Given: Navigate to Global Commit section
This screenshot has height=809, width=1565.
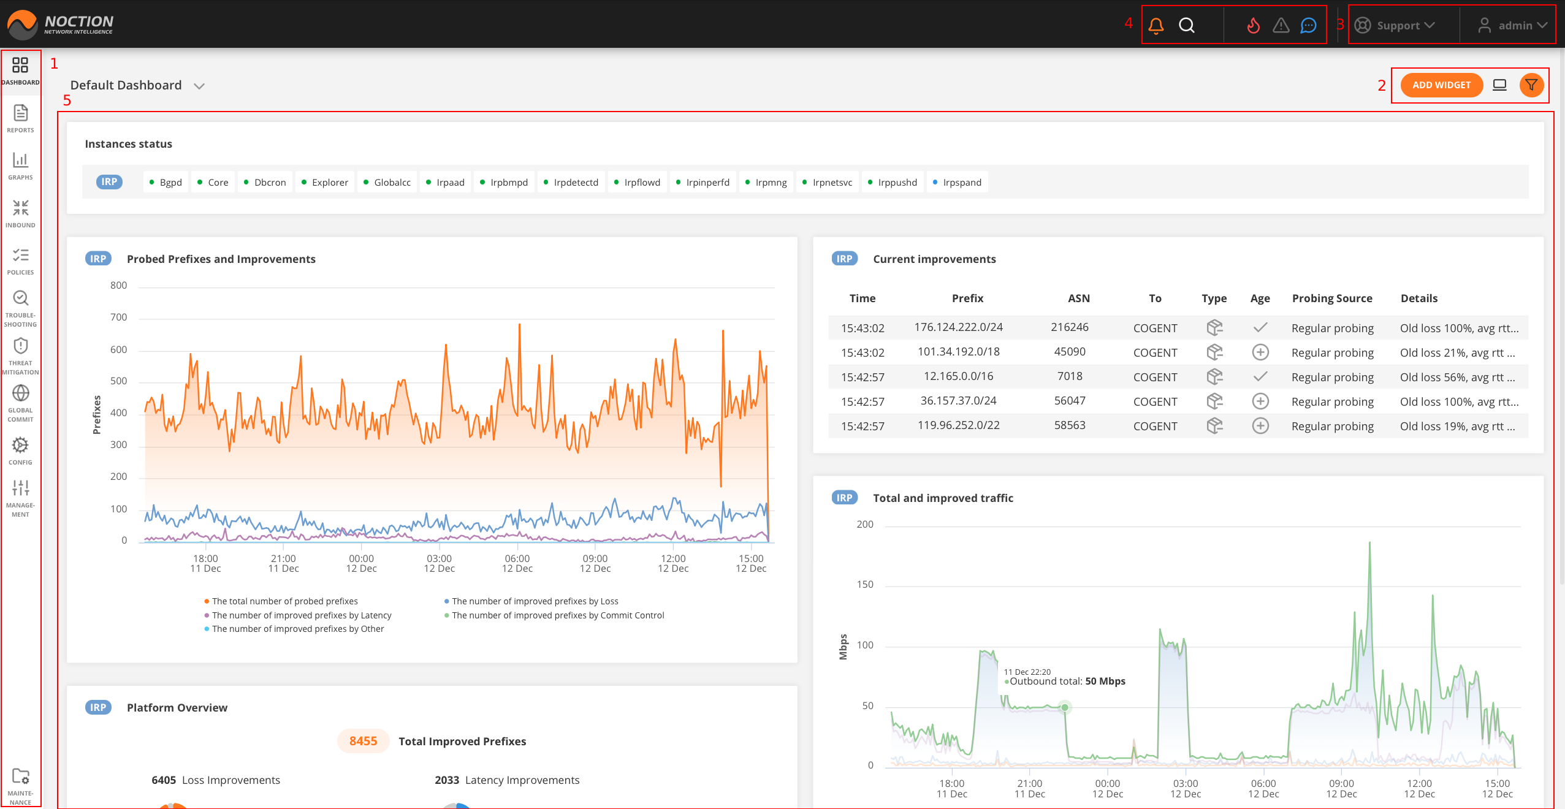Looking at the screenshot, I should tap(21, 403).
